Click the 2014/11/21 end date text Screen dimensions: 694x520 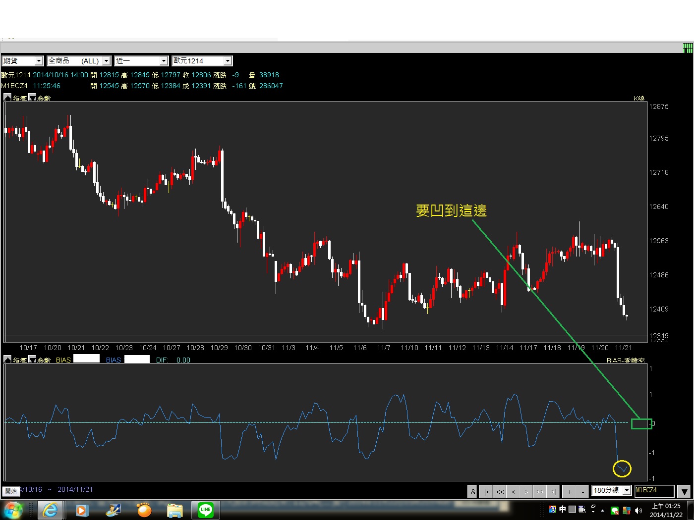tap(75, 489)
